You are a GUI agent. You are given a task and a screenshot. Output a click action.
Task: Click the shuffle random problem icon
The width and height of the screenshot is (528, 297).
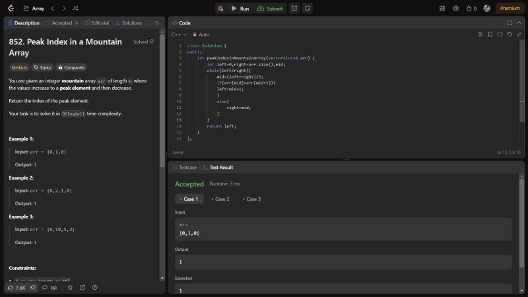(x=75, y=9)
